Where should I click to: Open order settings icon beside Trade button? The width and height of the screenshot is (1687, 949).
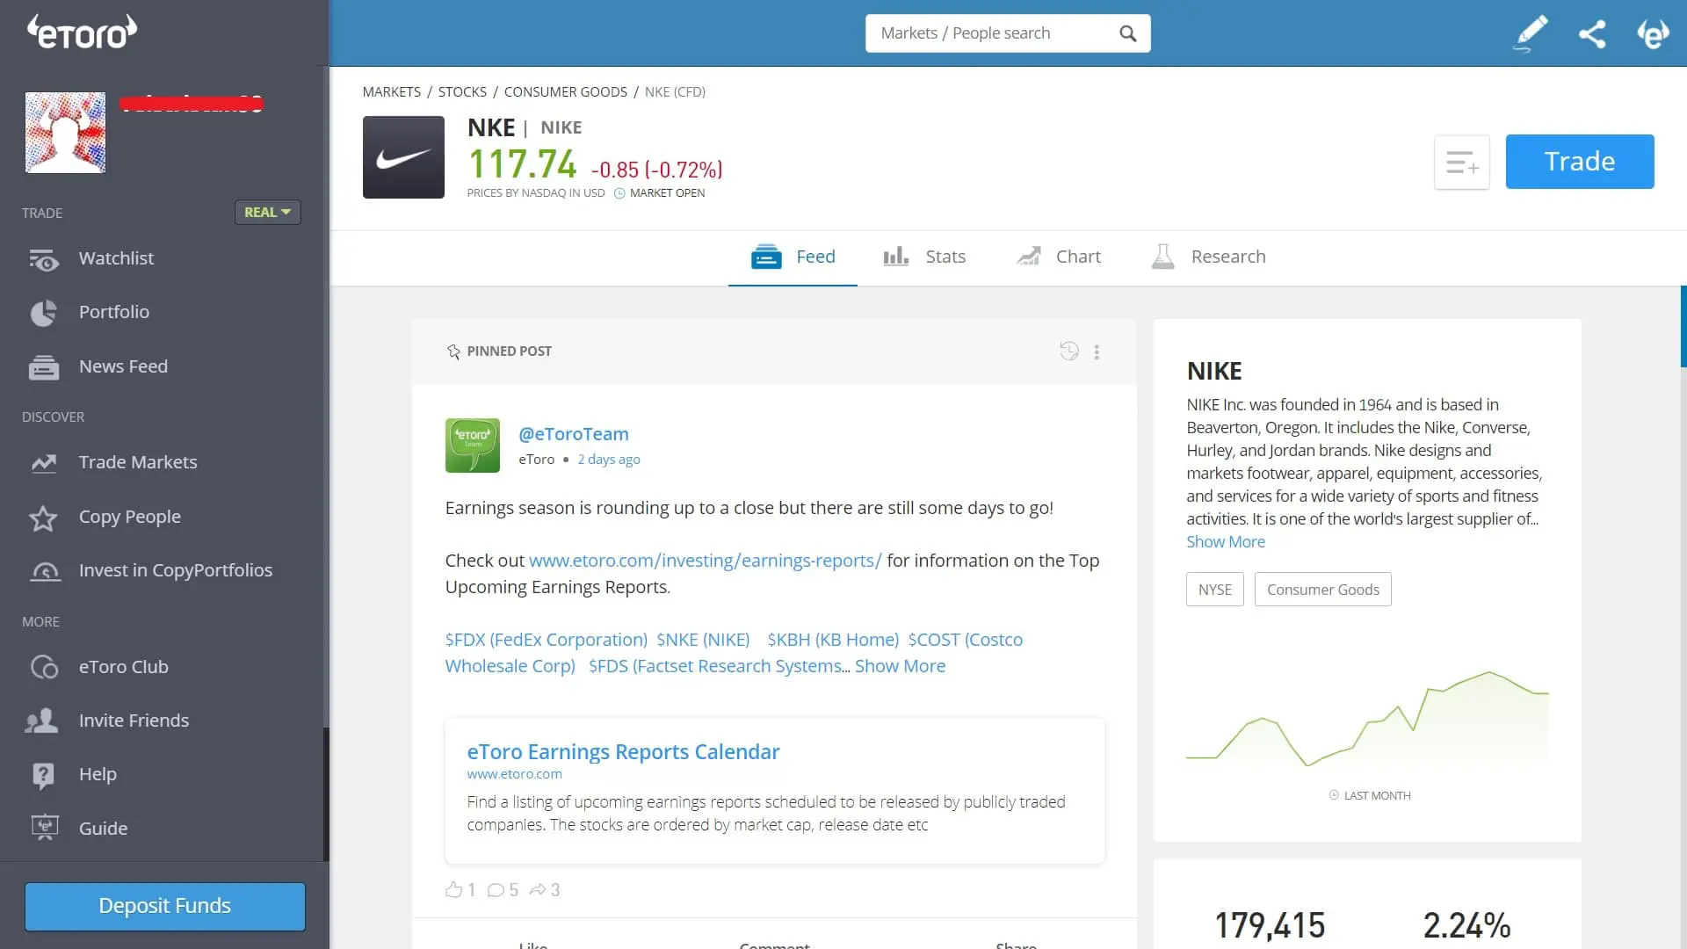[x=1461, y=162]
